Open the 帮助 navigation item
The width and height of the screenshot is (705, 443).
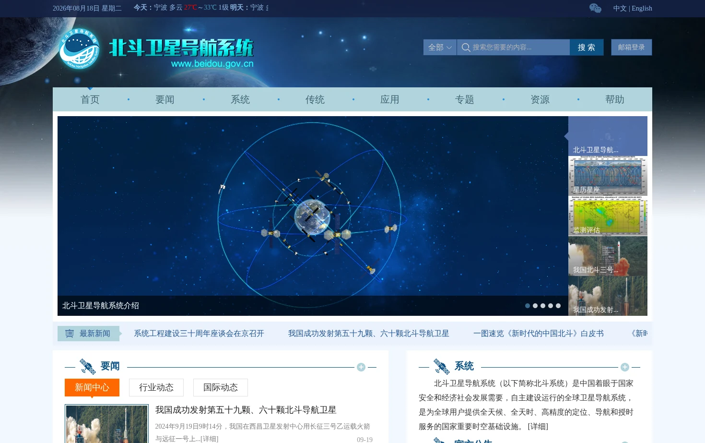pyautogui.click(x=615, y=99)
